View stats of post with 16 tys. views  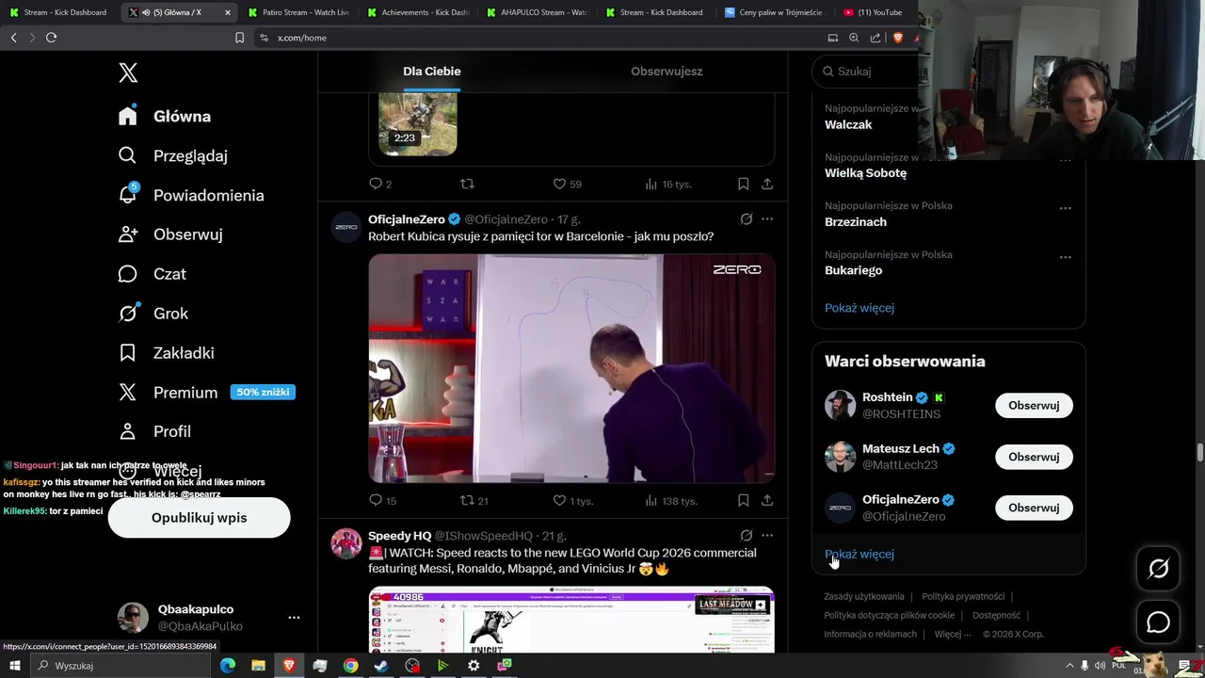tap(668, 184)
